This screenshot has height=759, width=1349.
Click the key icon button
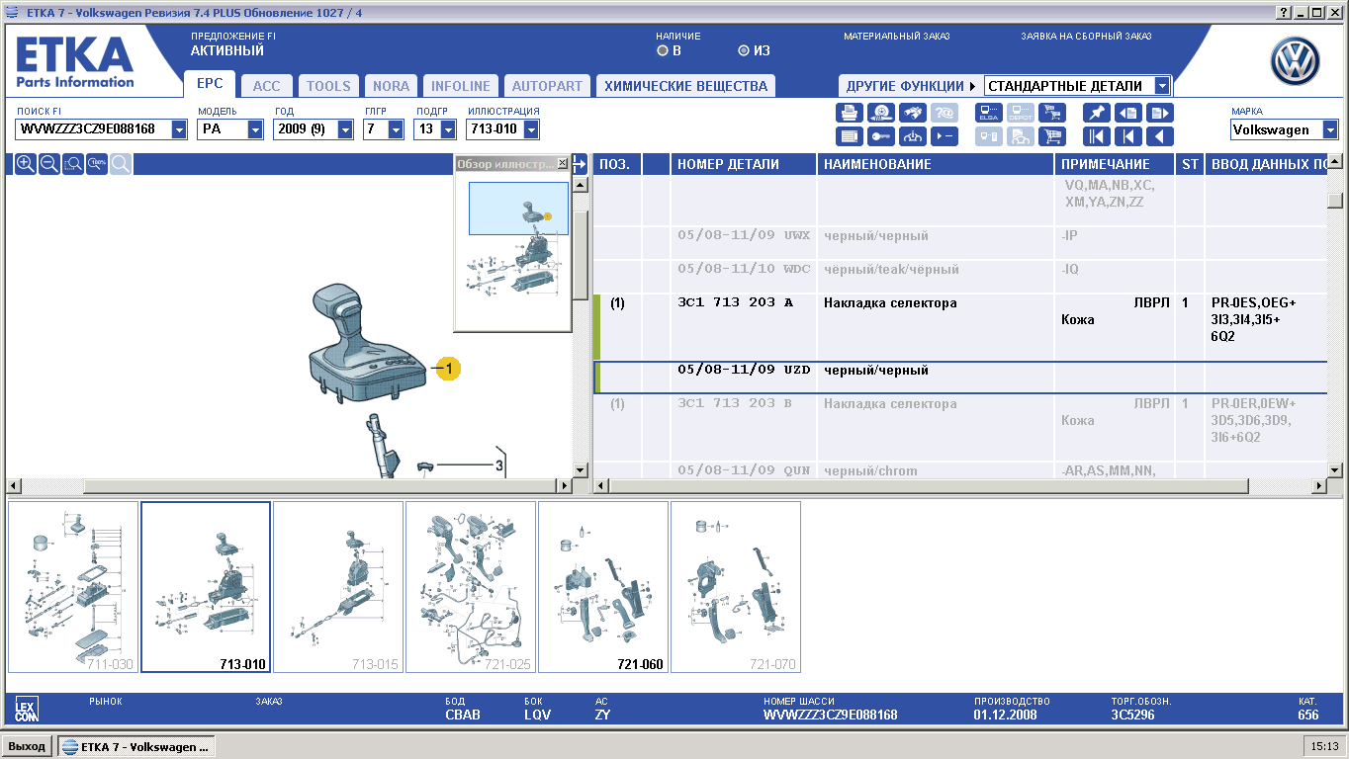(x=881, y=136)
